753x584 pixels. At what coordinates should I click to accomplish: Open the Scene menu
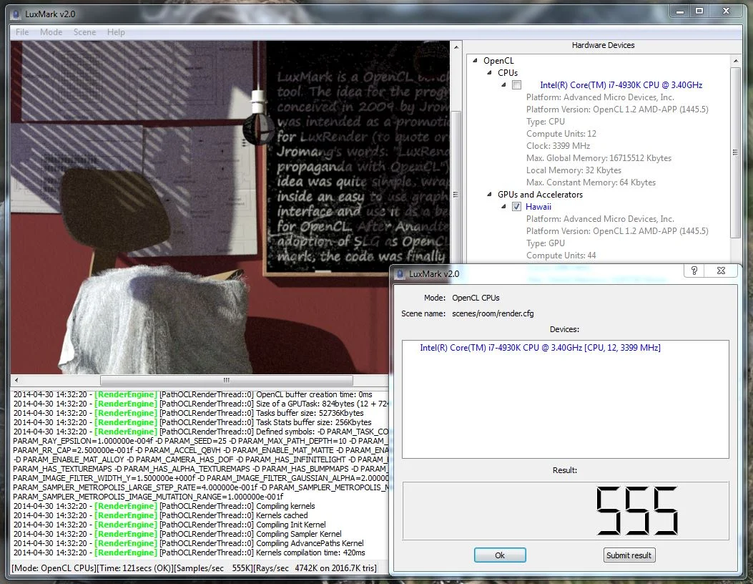84,32
